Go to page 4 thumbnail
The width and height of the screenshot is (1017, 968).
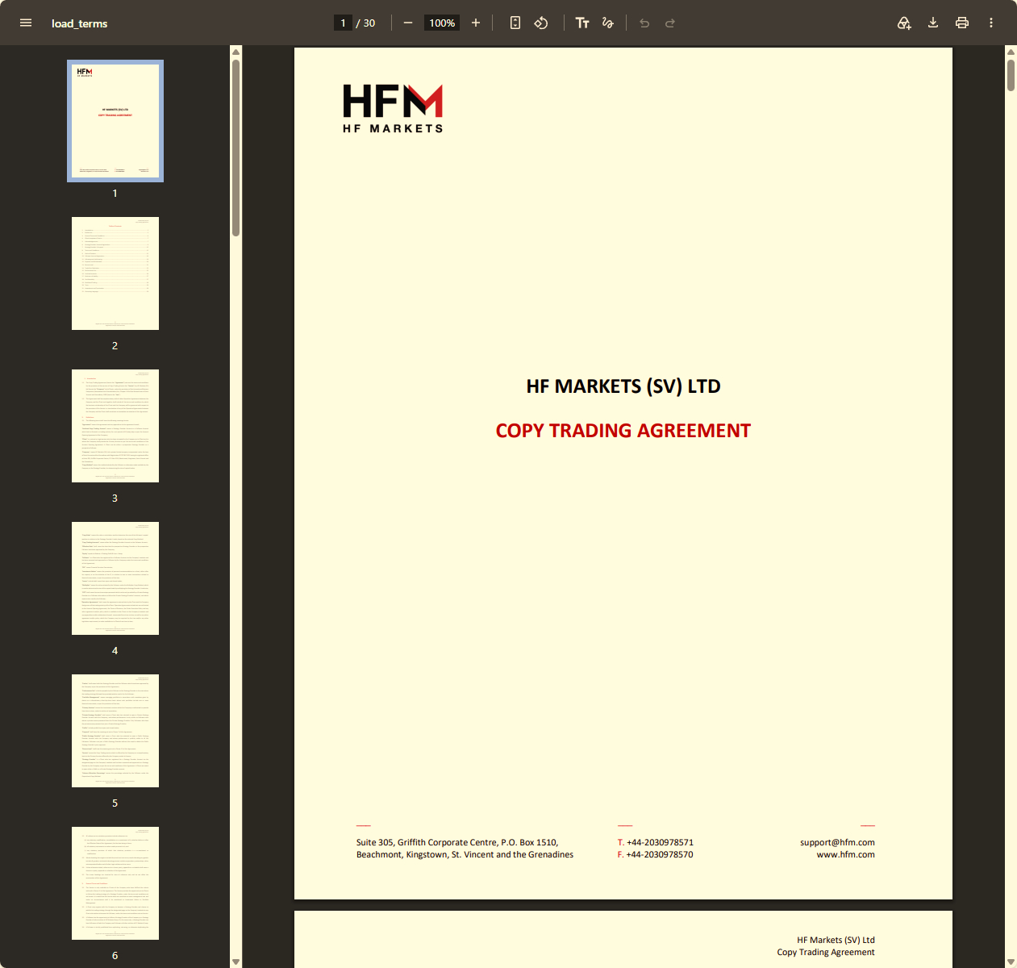tap(115, 578)
